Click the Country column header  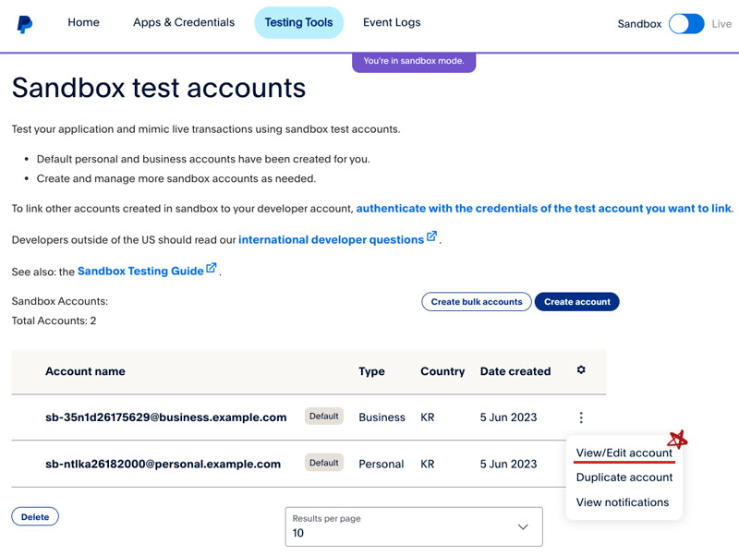(x=442, y=371)
